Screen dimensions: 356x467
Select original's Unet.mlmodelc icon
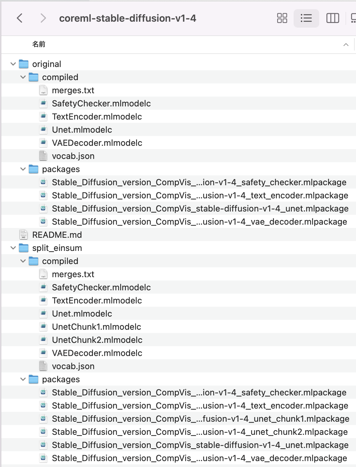pos(43,130)
